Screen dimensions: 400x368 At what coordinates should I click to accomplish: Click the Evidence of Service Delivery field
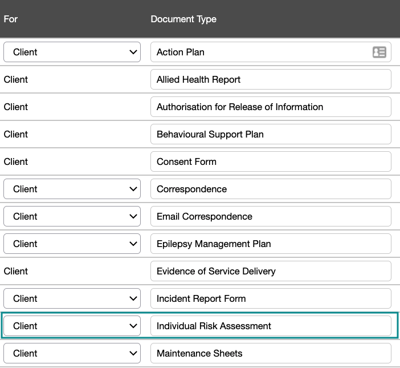pyautogui.click(x=271, y=271)
